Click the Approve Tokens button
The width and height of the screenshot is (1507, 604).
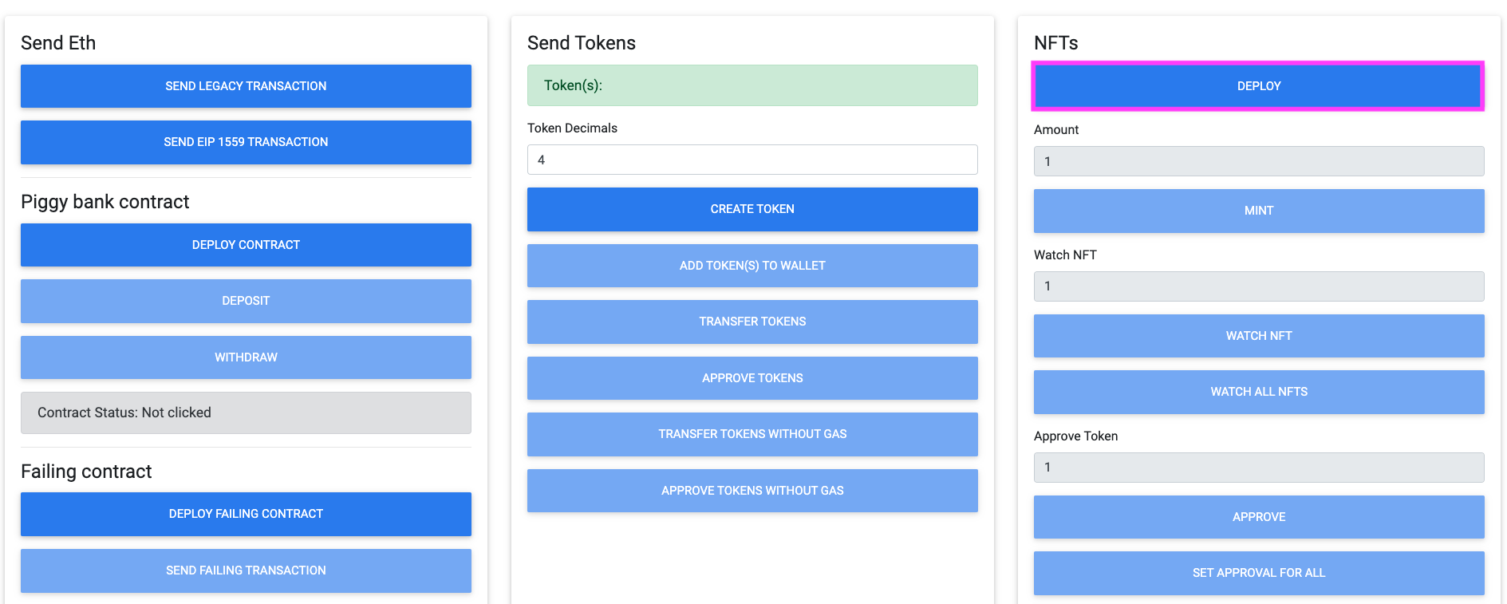[x=752, y=378]
